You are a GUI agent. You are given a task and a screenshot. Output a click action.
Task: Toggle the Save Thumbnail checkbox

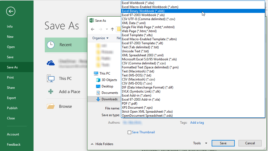129,132
